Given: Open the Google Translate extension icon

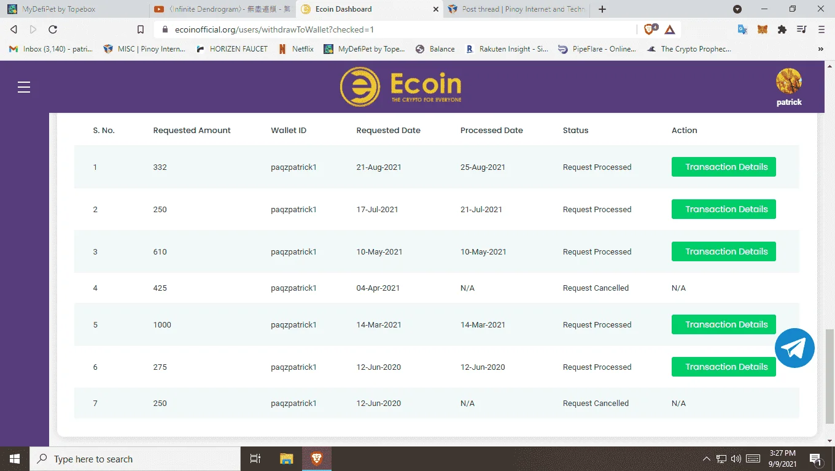Looking at the screenshot, I should point(742,29).
